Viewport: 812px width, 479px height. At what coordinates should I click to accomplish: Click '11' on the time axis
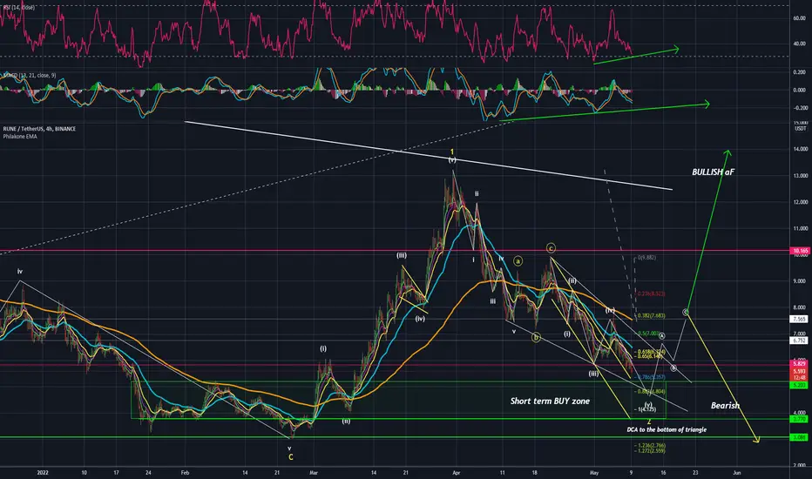pyautogui.click(x=503, y=472)
